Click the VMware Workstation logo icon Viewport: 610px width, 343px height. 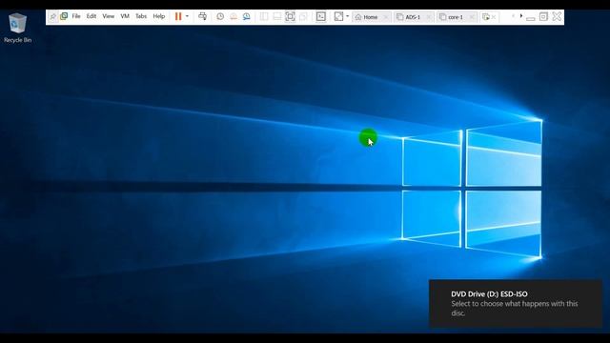click(64, 16)
